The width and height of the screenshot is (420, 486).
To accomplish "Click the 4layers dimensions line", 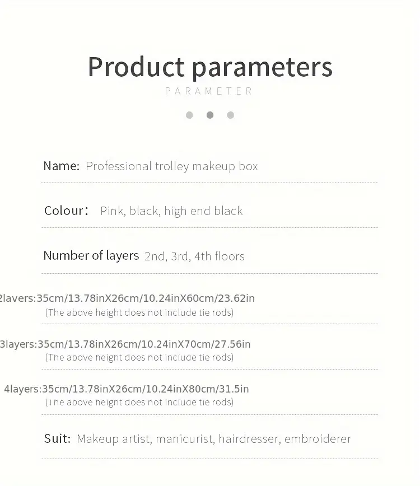I will point(127,389).
